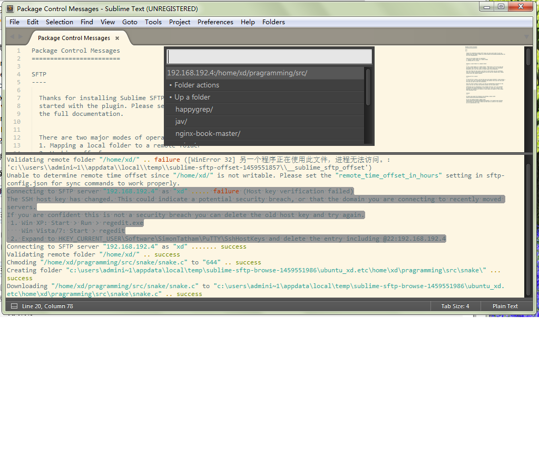Open the Goto menu

130,22
